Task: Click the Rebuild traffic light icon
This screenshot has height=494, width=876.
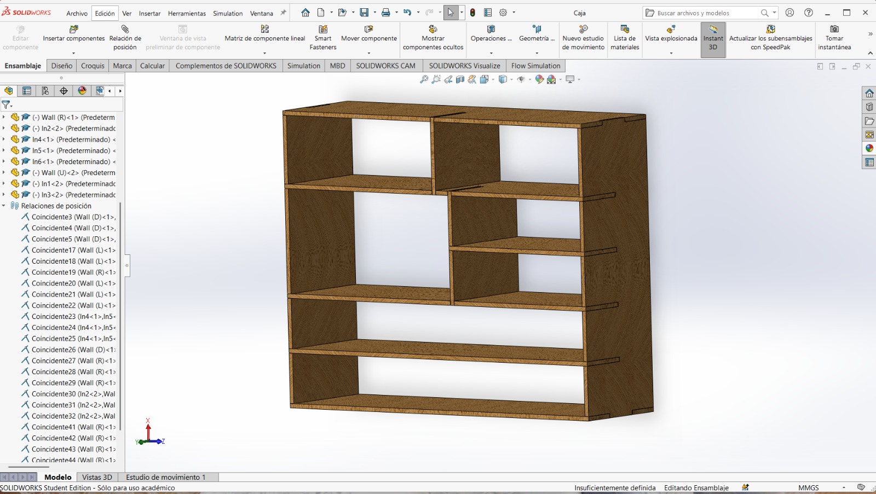Action: pyautogui.click(x=472, y=13)
